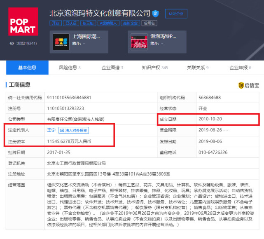Image resolution: width=264 pixels, height=239 pixels.
Task: Click the 经营状态 value 开业
Action: 203,108
